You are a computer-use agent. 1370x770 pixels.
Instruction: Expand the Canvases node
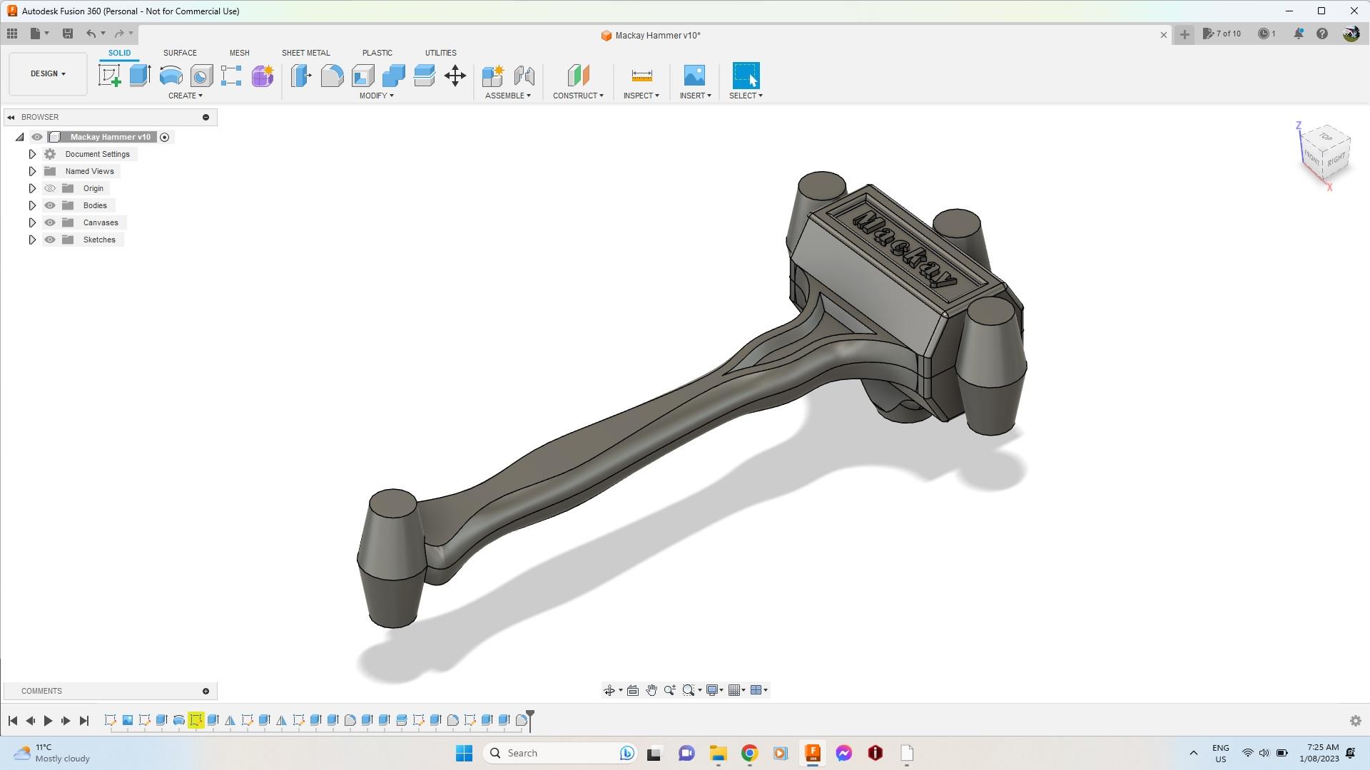(32, 222)
